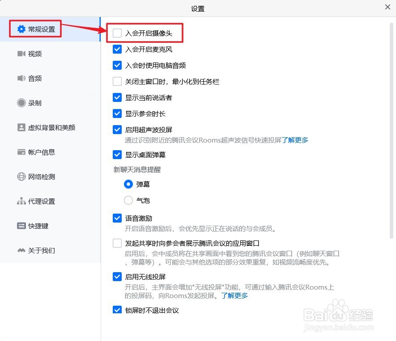
Task: Click the card icon for 帐户信息
Action: click(x=21, y=152)
